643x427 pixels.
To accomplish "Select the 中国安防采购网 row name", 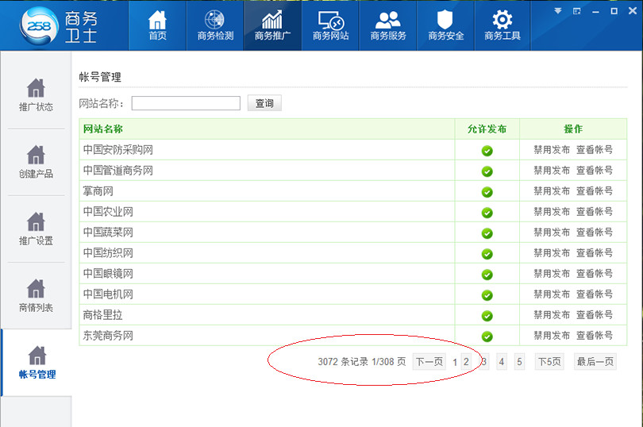I will click(118, 150).
